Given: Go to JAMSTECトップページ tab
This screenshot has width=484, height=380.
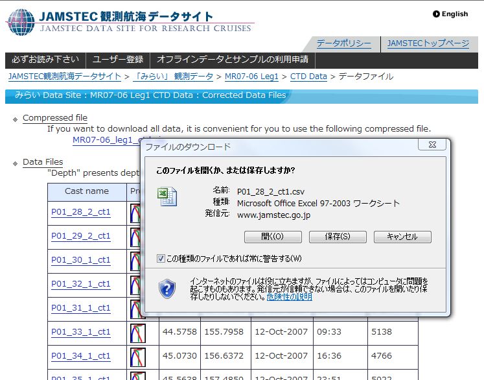Looking at the screenshot, I should [x=428, y=43].
